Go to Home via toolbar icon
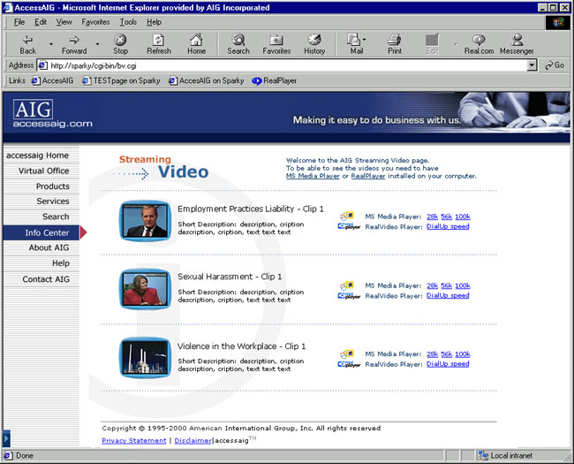The width and height of the screenshot is (574, 464). [196, 41]
